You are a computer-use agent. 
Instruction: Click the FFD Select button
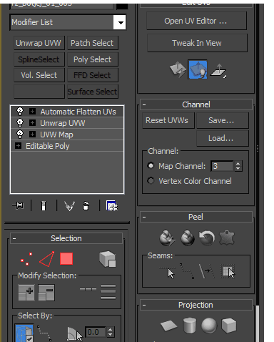coord(93,75)
